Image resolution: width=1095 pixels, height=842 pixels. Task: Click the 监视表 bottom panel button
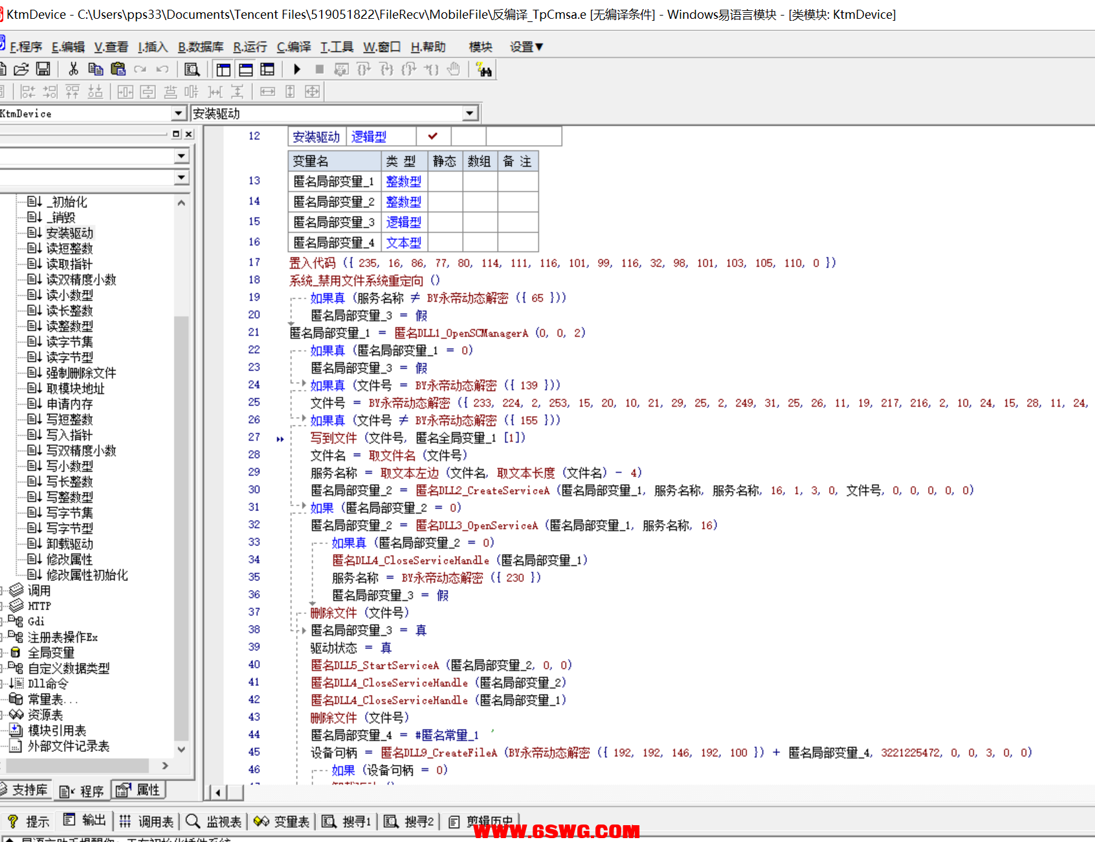tap(214, 821)
